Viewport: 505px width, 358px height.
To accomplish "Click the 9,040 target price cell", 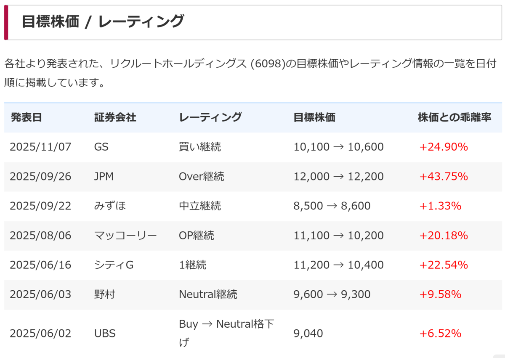I will point(308,334).
